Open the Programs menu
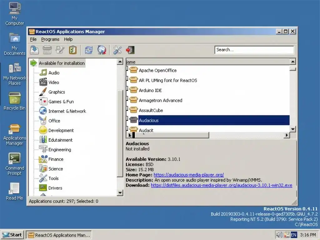The image size is (320, 240). [50, 39]
